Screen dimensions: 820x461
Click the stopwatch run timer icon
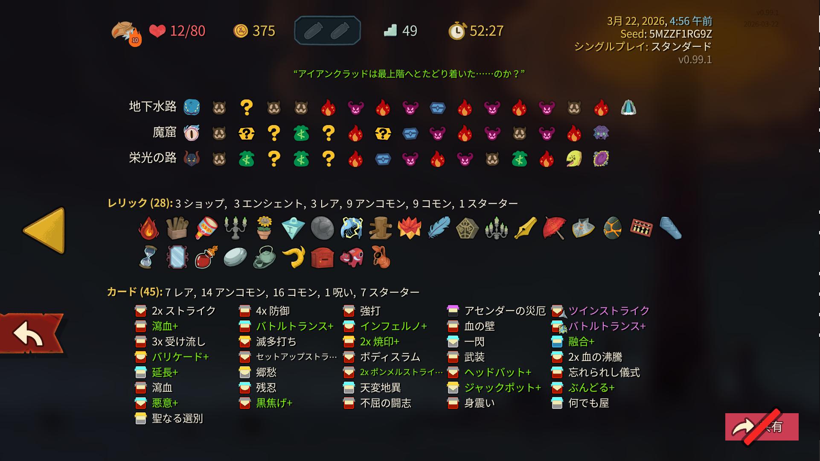pyautogui.click(x=457, y=31)
